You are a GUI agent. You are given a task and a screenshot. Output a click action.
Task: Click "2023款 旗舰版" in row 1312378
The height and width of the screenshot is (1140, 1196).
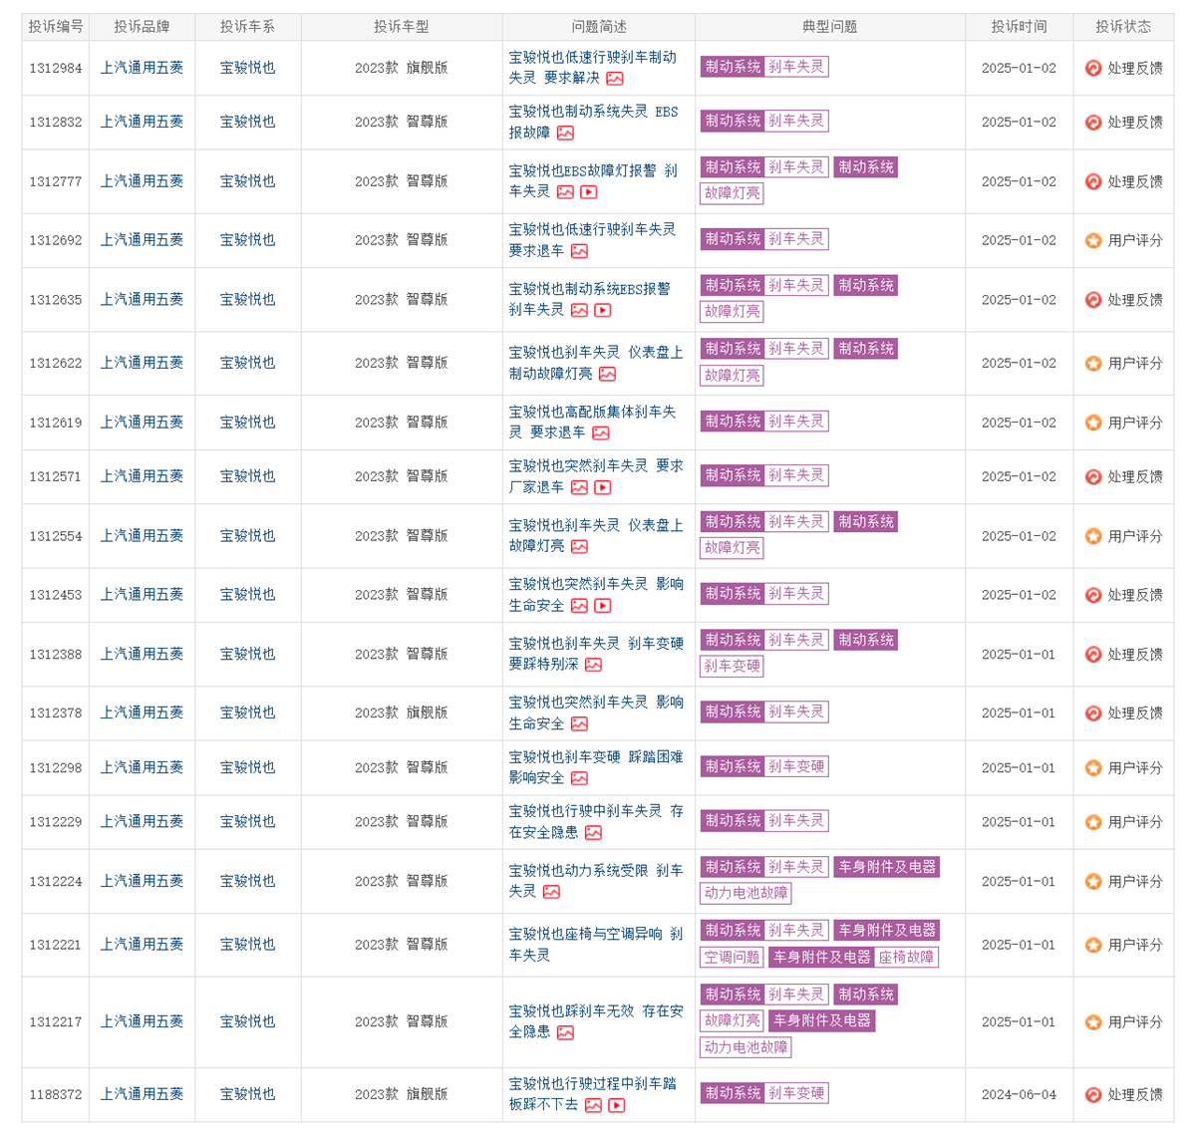point(401,713)
